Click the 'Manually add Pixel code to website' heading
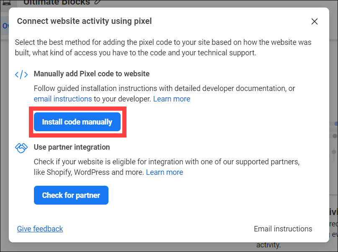338x252 pixels. click(x=92, y=74)
